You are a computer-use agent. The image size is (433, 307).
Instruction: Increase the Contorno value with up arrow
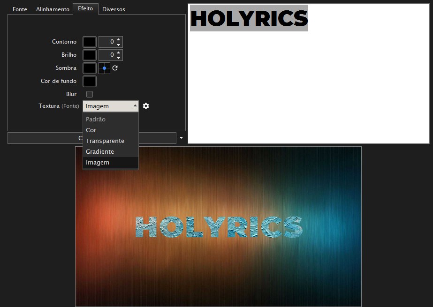(118, 39)
